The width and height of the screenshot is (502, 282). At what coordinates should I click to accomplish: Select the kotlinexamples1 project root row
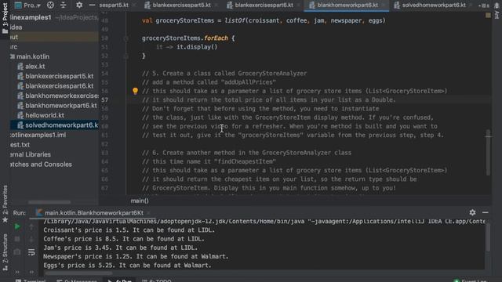tap(54, 17)
